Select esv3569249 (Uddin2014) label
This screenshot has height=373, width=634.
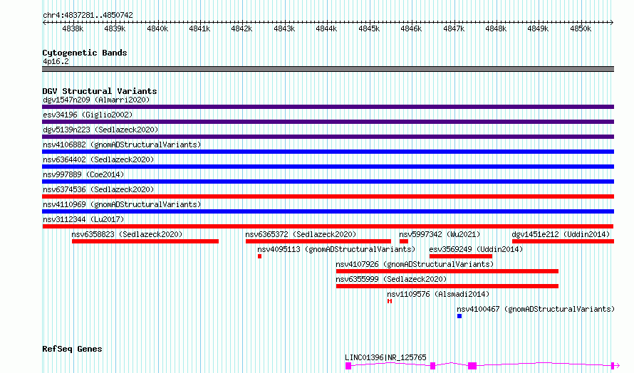476,249
